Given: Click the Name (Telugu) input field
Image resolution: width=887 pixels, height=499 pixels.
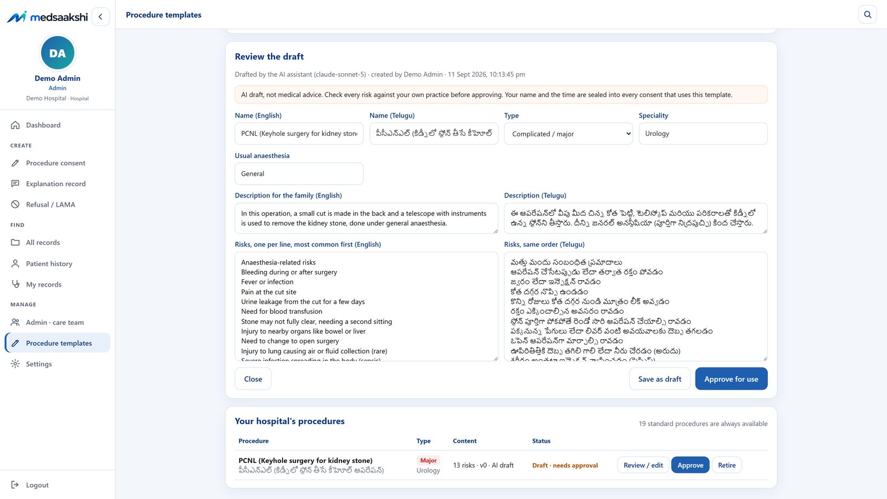Looking at the screenshot, I should click(x=434, y=134).
